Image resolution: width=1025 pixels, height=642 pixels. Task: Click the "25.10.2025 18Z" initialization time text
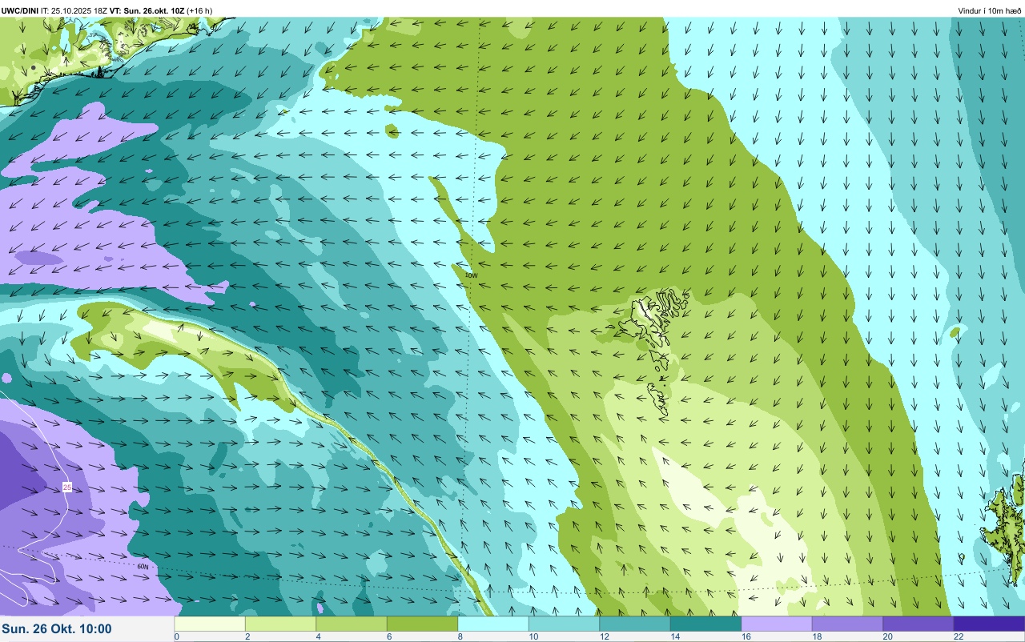[78, 10]
